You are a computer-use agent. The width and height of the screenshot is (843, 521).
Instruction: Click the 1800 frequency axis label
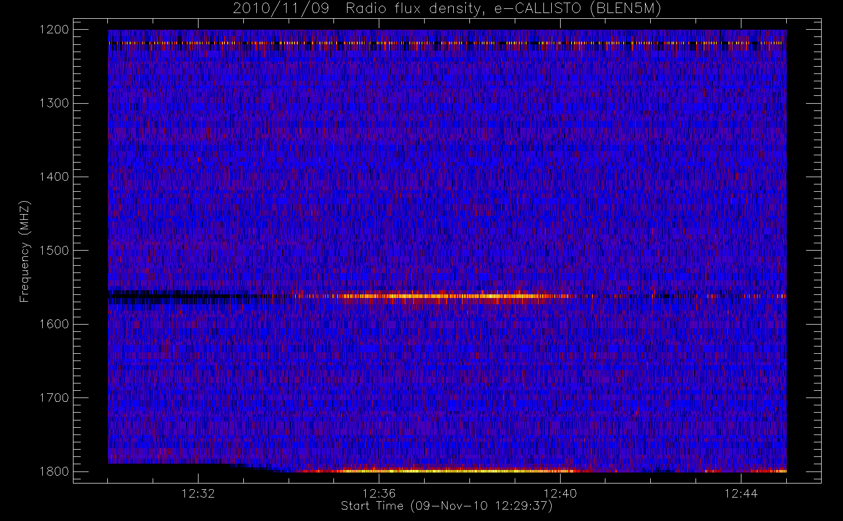[54, 472]
